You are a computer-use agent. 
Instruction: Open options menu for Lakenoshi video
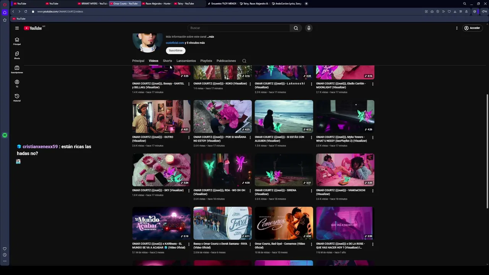click(311, 84)
